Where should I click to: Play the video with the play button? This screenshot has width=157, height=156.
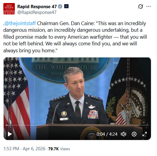10,134
